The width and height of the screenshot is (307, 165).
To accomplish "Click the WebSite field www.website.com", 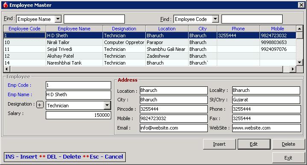I will point(266,128).
